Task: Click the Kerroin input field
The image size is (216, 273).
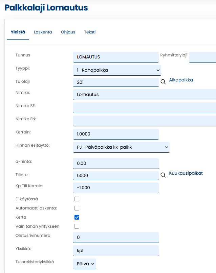Action: tap(115, 134)
